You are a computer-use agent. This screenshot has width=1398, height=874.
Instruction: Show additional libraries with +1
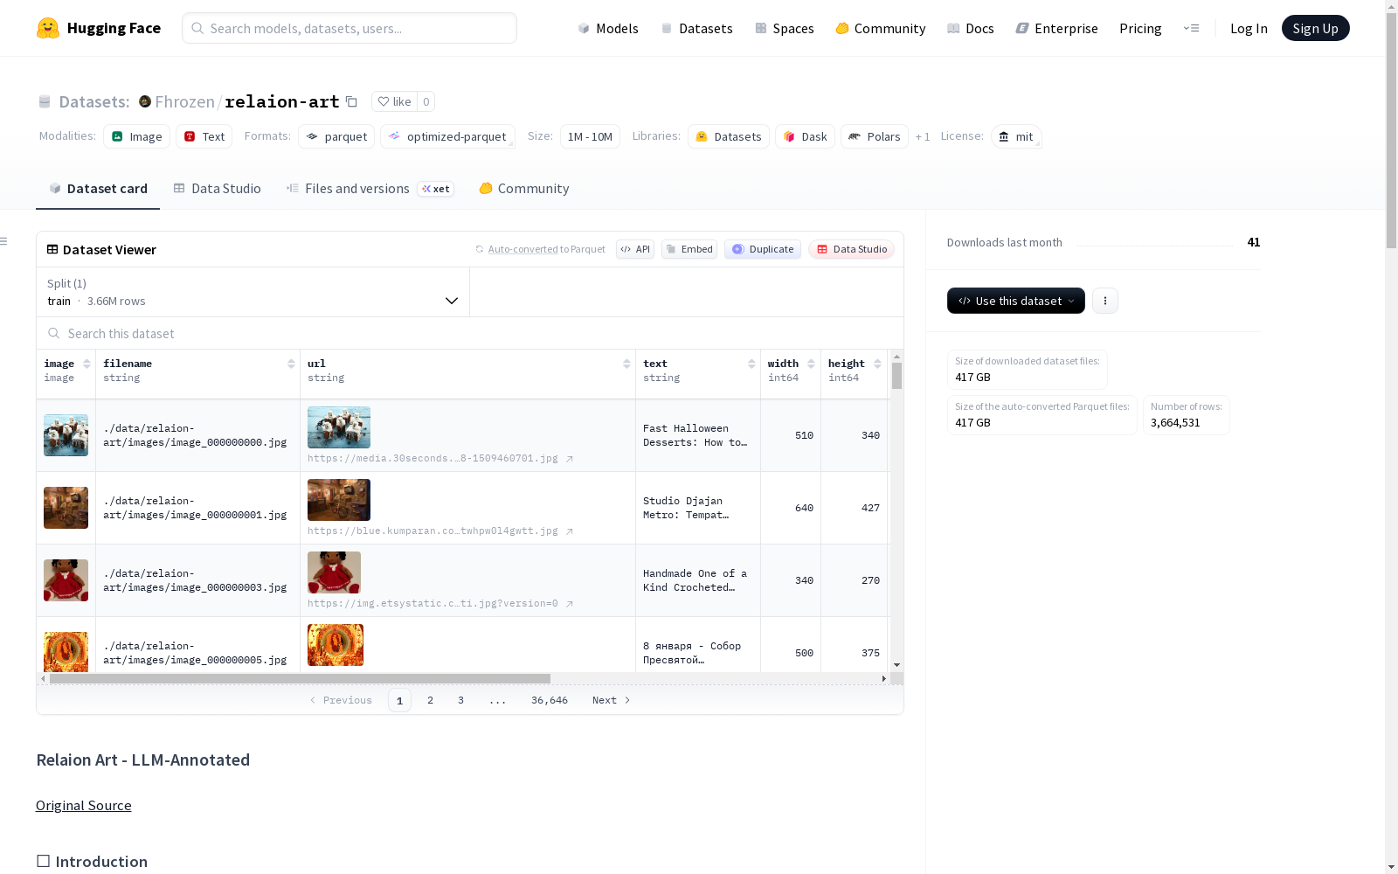[923, 136]
